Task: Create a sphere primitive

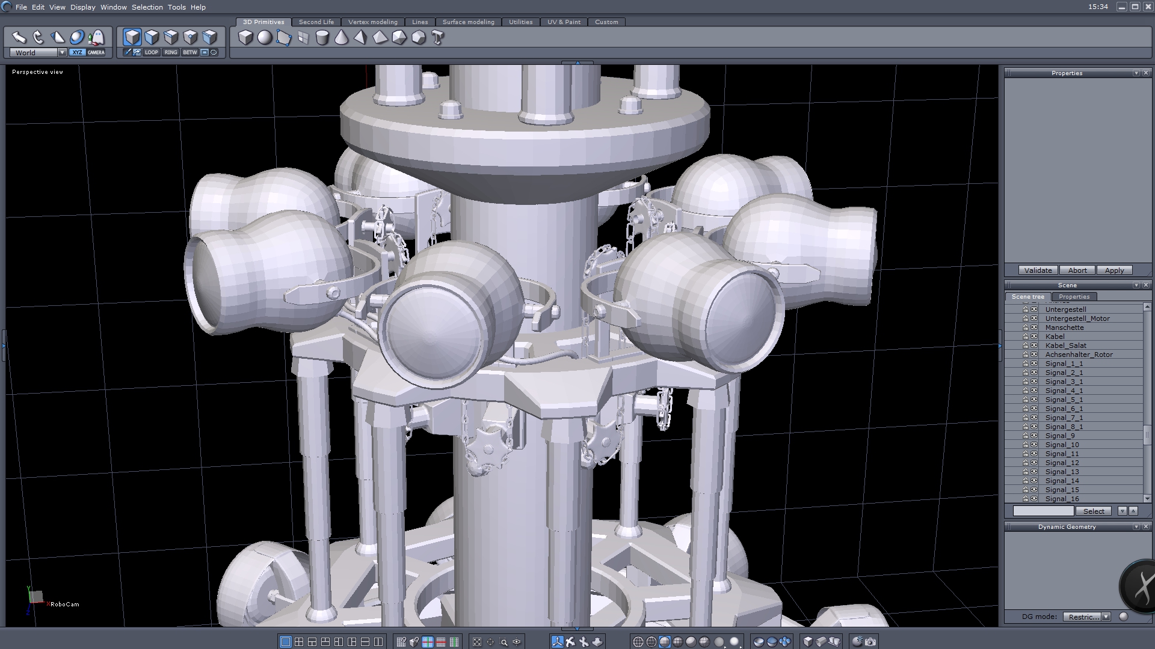Action: click(x=265, y=38)
